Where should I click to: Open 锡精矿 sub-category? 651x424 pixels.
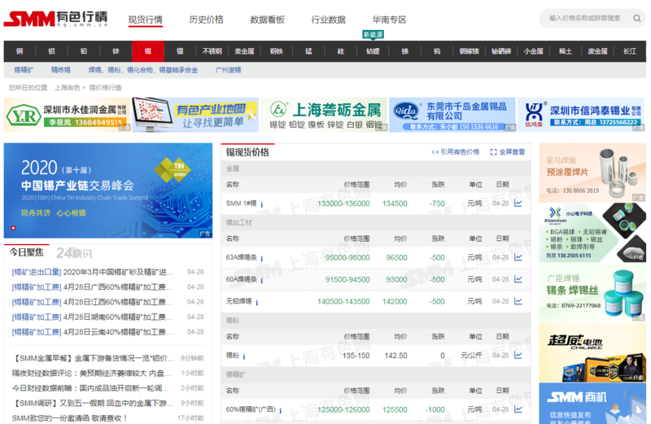pyautogui.click(x=24, y=70)
